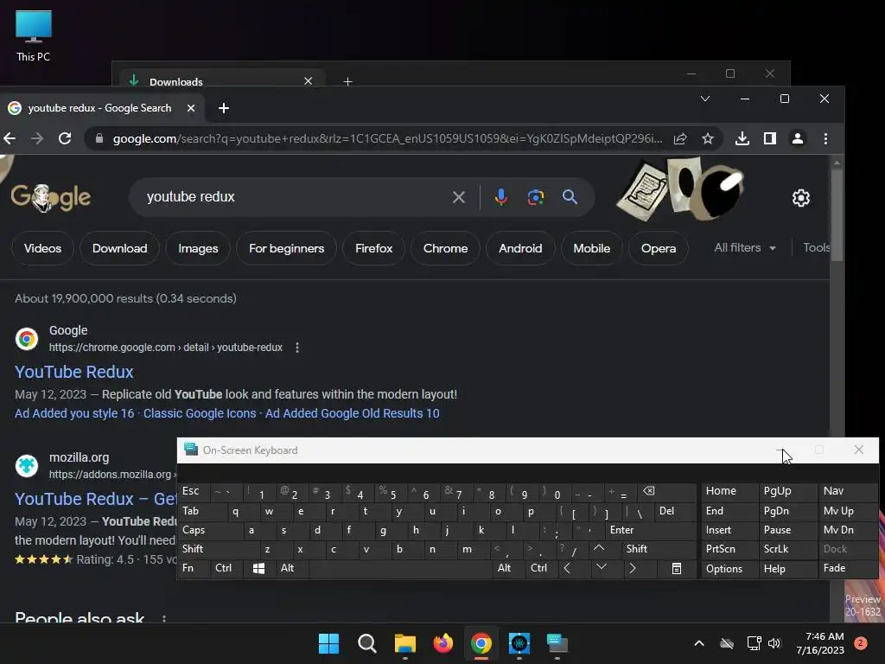Viewport: 885px width, 664px height.
Task: Click the Google doodle logo
Action: [51, 197]
